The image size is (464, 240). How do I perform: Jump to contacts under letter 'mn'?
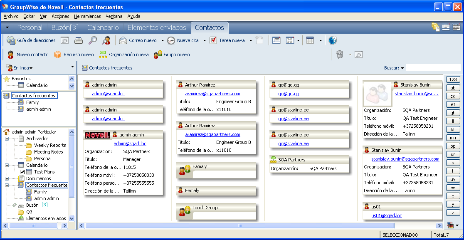pyautogui.click(x=453, y=138)
